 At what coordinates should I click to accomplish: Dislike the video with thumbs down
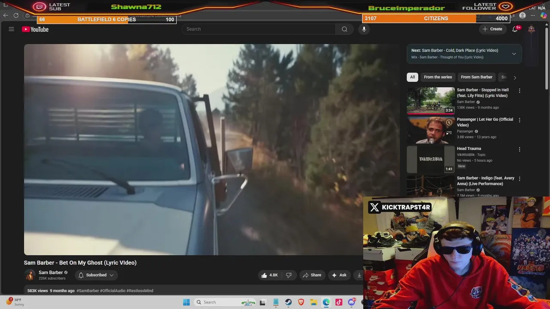pyautogui.click(x=289, y=275)
